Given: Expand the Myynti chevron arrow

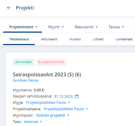Looking at the screenshot, I should coord(63,27).
